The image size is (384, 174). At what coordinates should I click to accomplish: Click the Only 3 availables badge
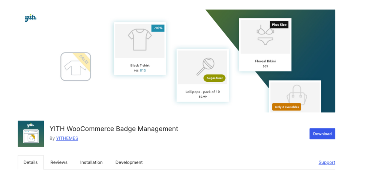coord(286,107)
